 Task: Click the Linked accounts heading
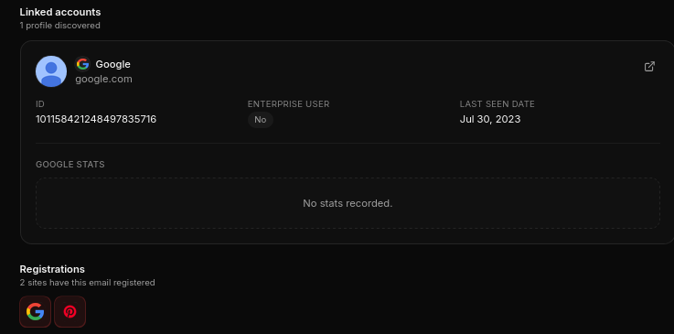(60, 12)
